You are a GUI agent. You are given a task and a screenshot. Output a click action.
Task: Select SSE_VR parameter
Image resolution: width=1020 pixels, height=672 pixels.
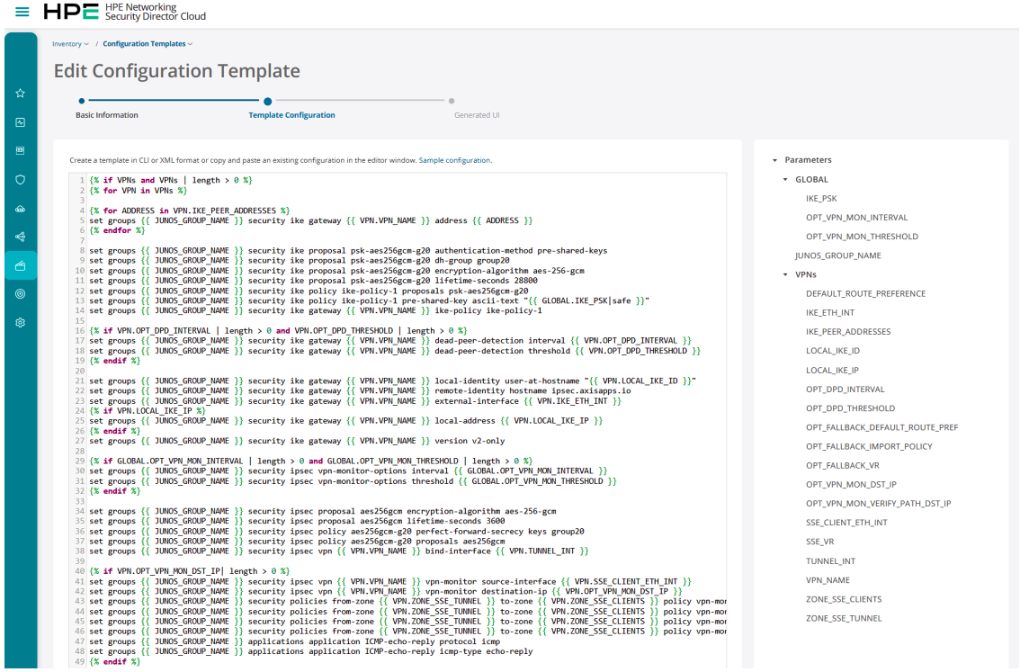(819, 542)
